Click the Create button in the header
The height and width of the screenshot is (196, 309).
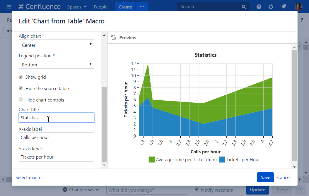(x=125, y=7)
